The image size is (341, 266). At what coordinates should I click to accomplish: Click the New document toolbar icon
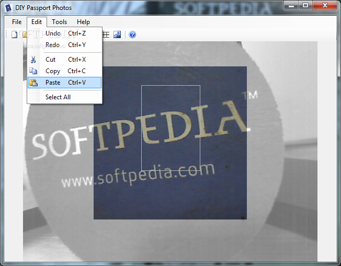(14, 34)
